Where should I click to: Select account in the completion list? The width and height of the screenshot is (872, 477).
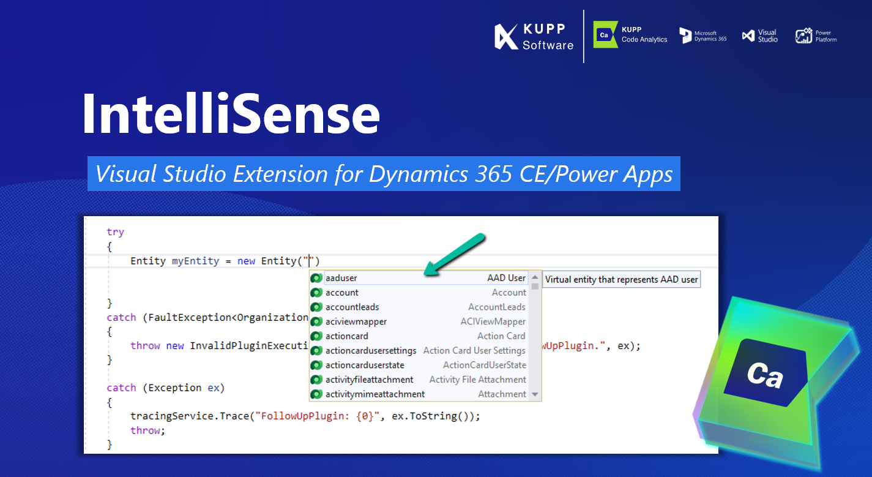419,293
